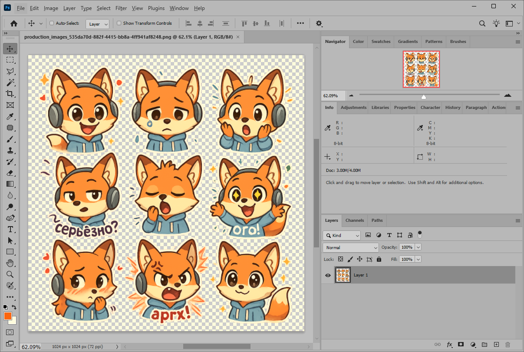The image size is (524, 352).
Task: Open the Swatches panel tab
Action: click(381, 42)
